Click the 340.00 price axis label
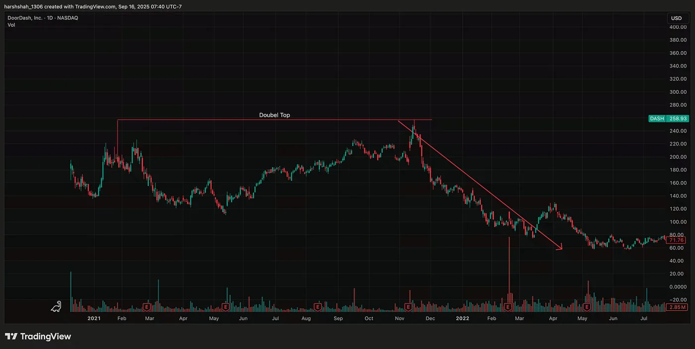This screenshot has width=695, height=349. 678,66
